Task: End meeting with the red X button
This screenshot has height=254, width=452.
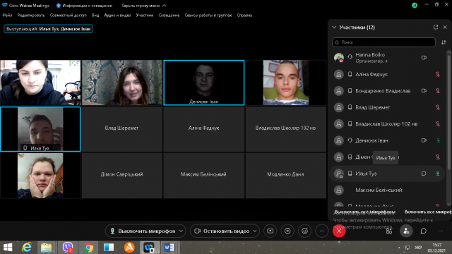Action: coord(339,231)
